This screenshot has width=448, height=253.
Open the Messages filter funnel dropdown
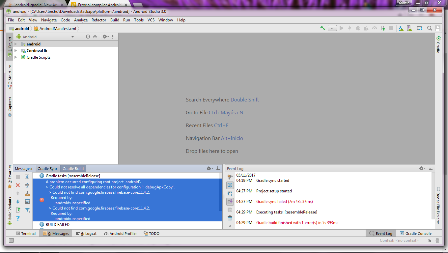click(x=28, y=210)
